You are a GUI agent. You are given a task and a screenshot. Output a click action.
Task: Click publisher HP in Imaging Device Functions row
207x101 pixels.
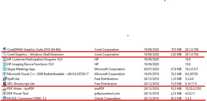97,64
